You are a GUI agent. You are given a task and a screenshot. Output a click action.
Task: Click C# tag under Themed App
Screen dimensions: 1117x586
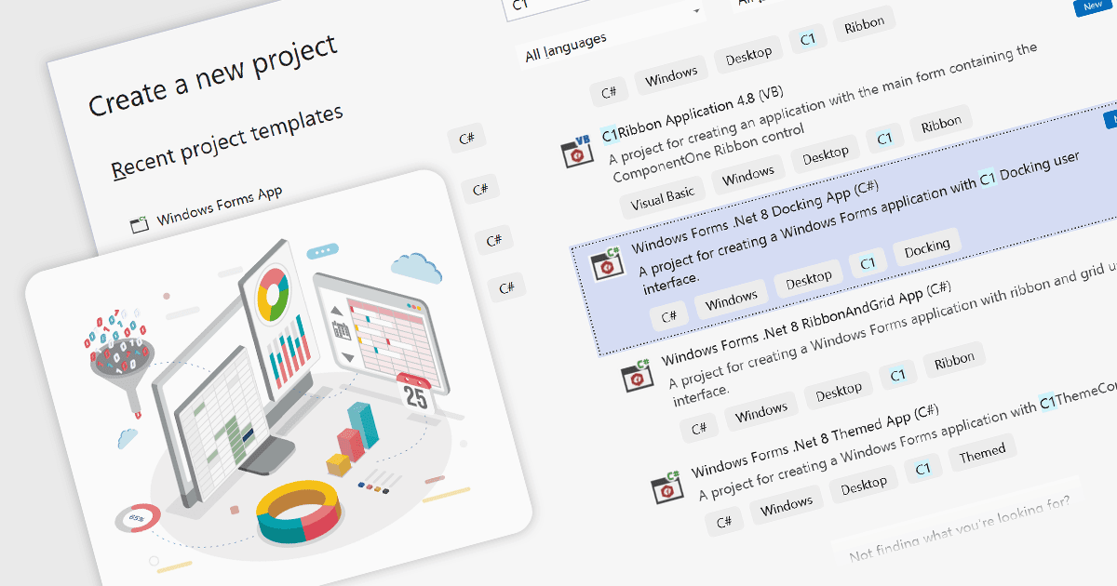click(x=724, y=522)
